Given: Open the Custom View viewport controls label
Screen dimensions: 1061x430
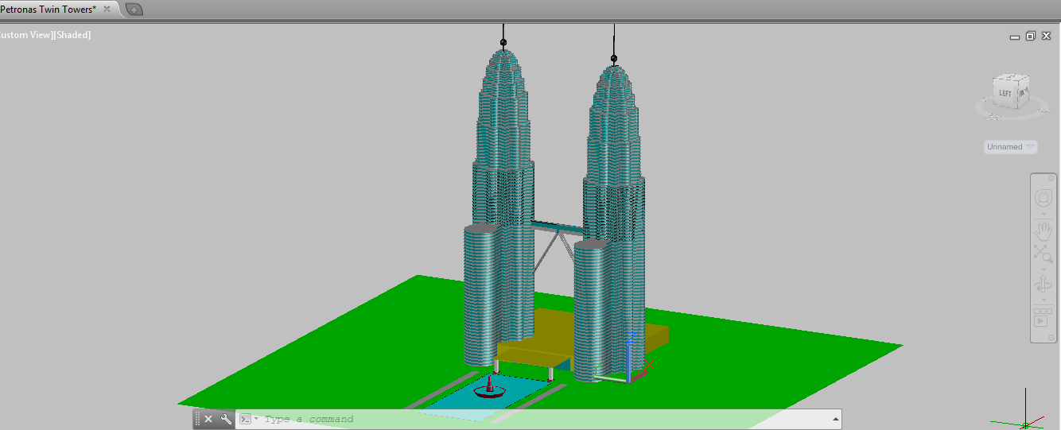Looking at the screenshot, I should pos(25,35).
